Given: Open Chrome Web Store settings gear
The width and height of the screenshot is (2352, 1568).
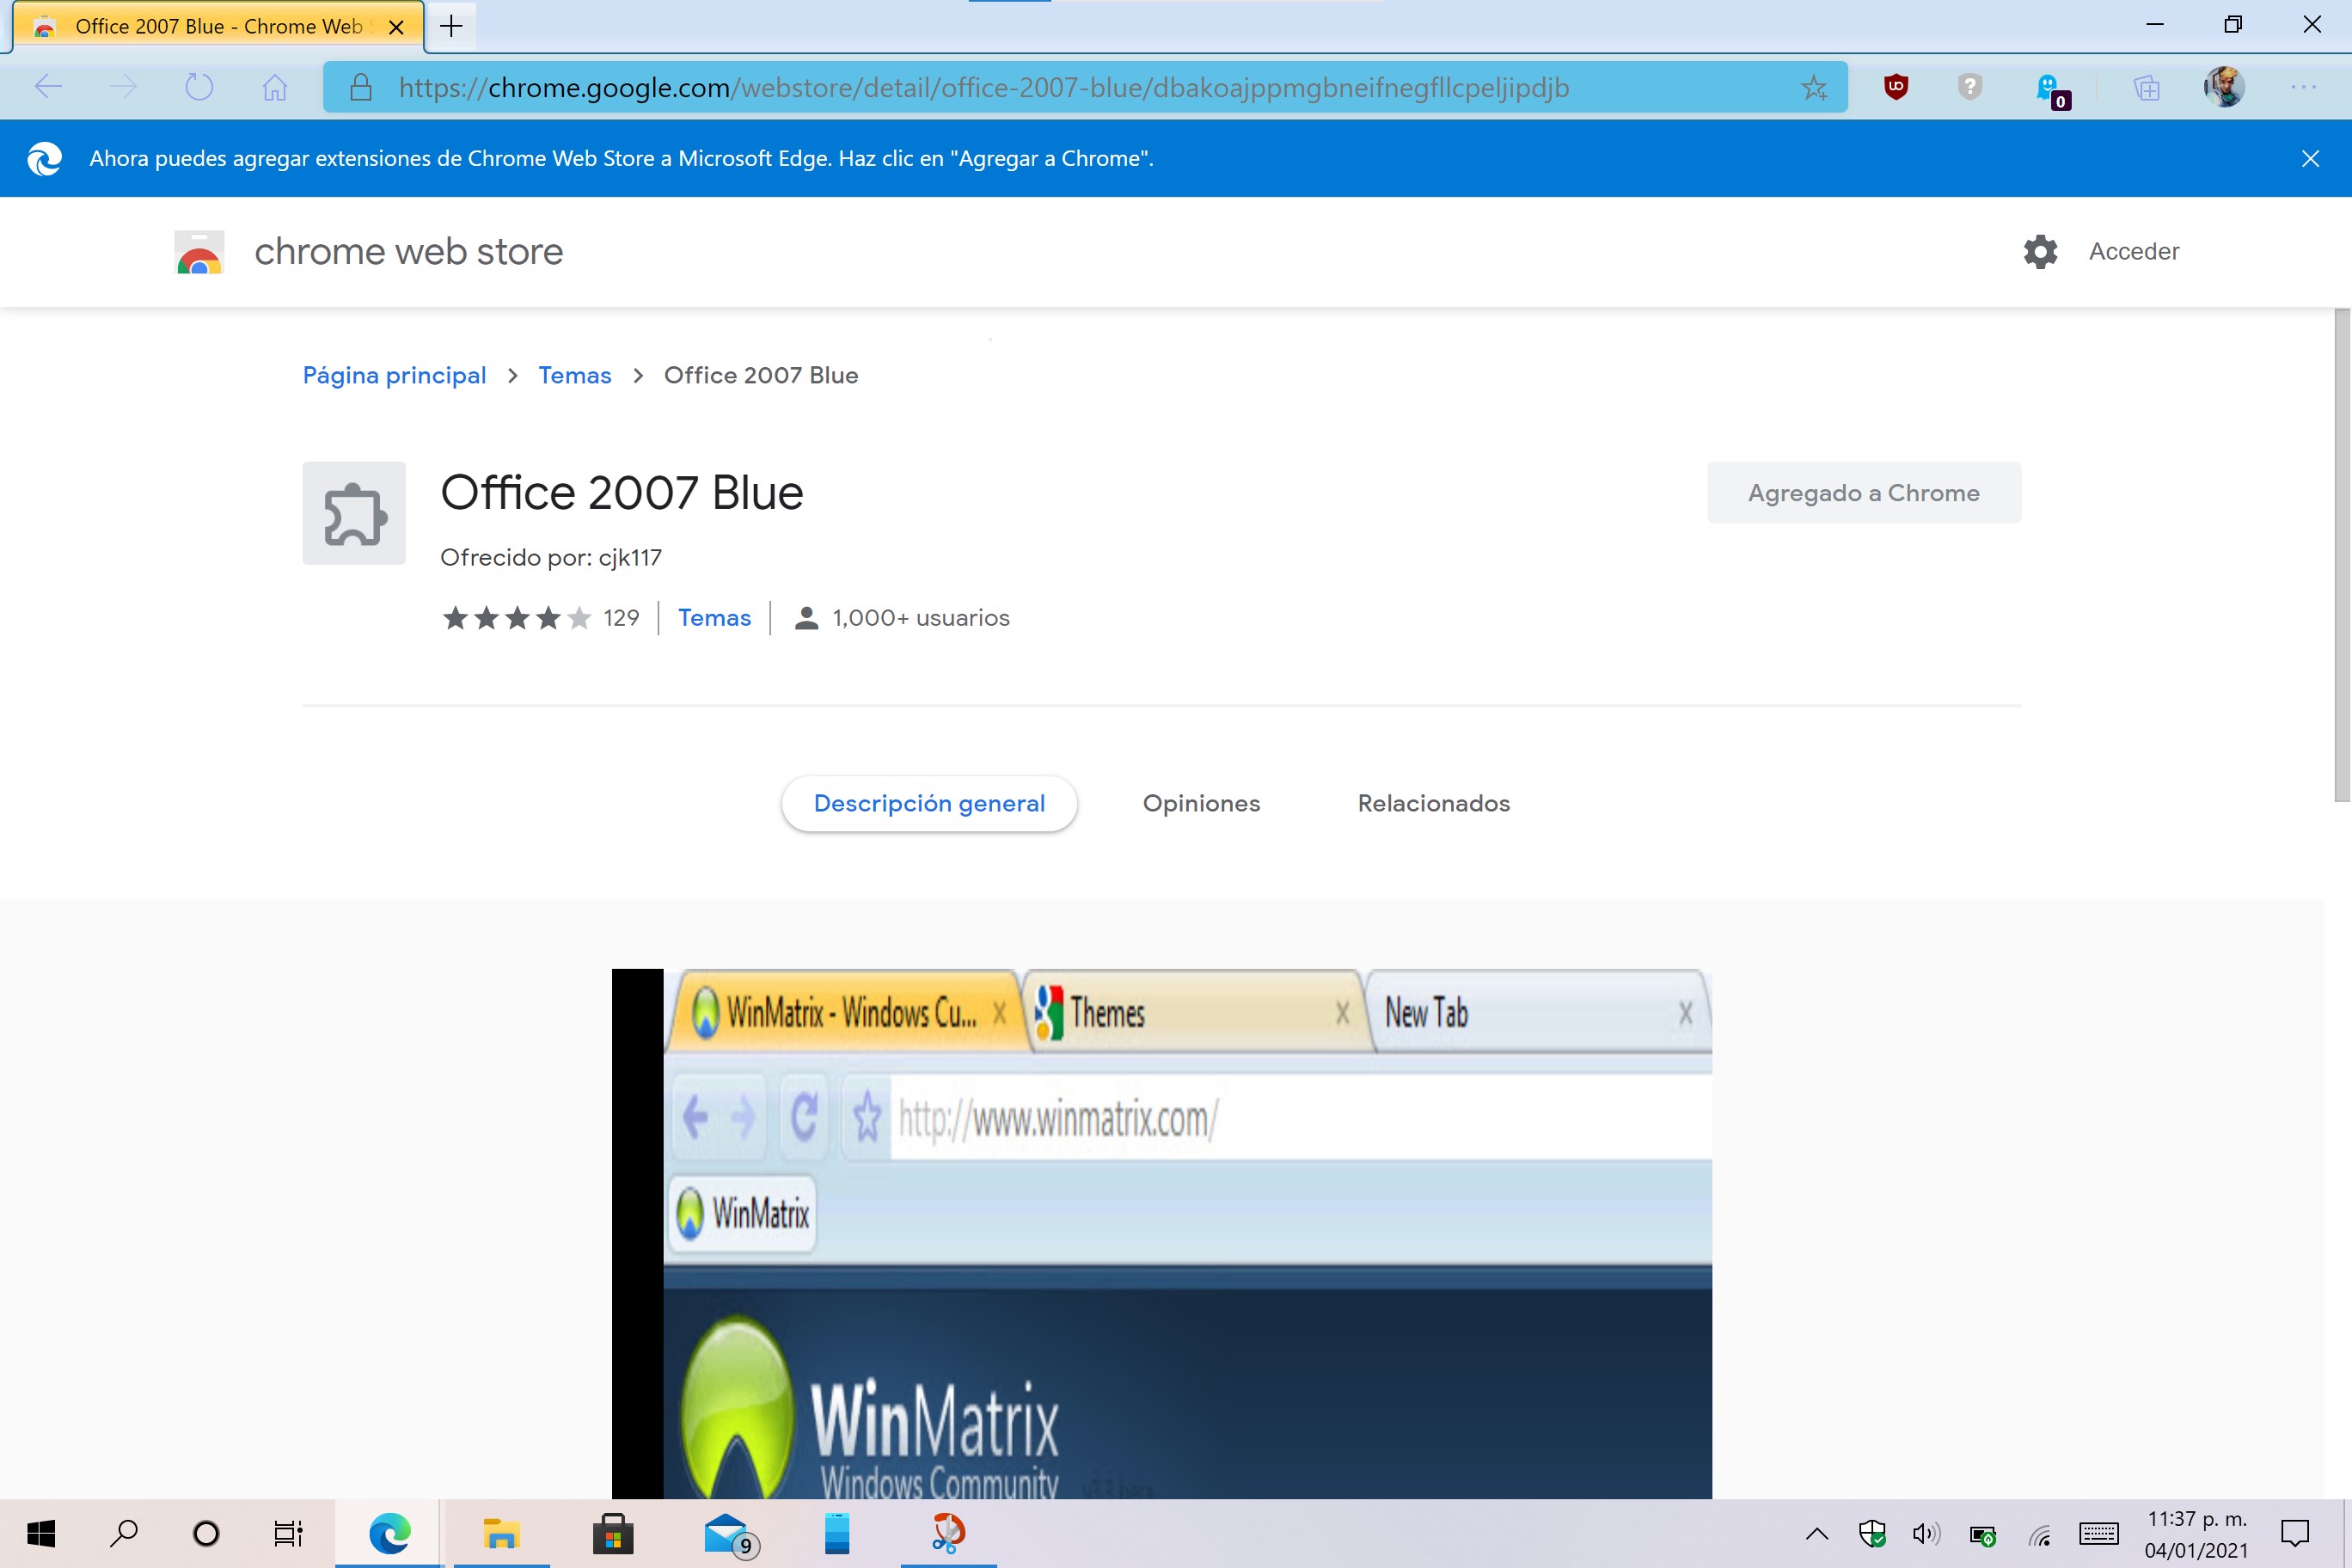Looking at the screenshot, I should coord(2040,252).
